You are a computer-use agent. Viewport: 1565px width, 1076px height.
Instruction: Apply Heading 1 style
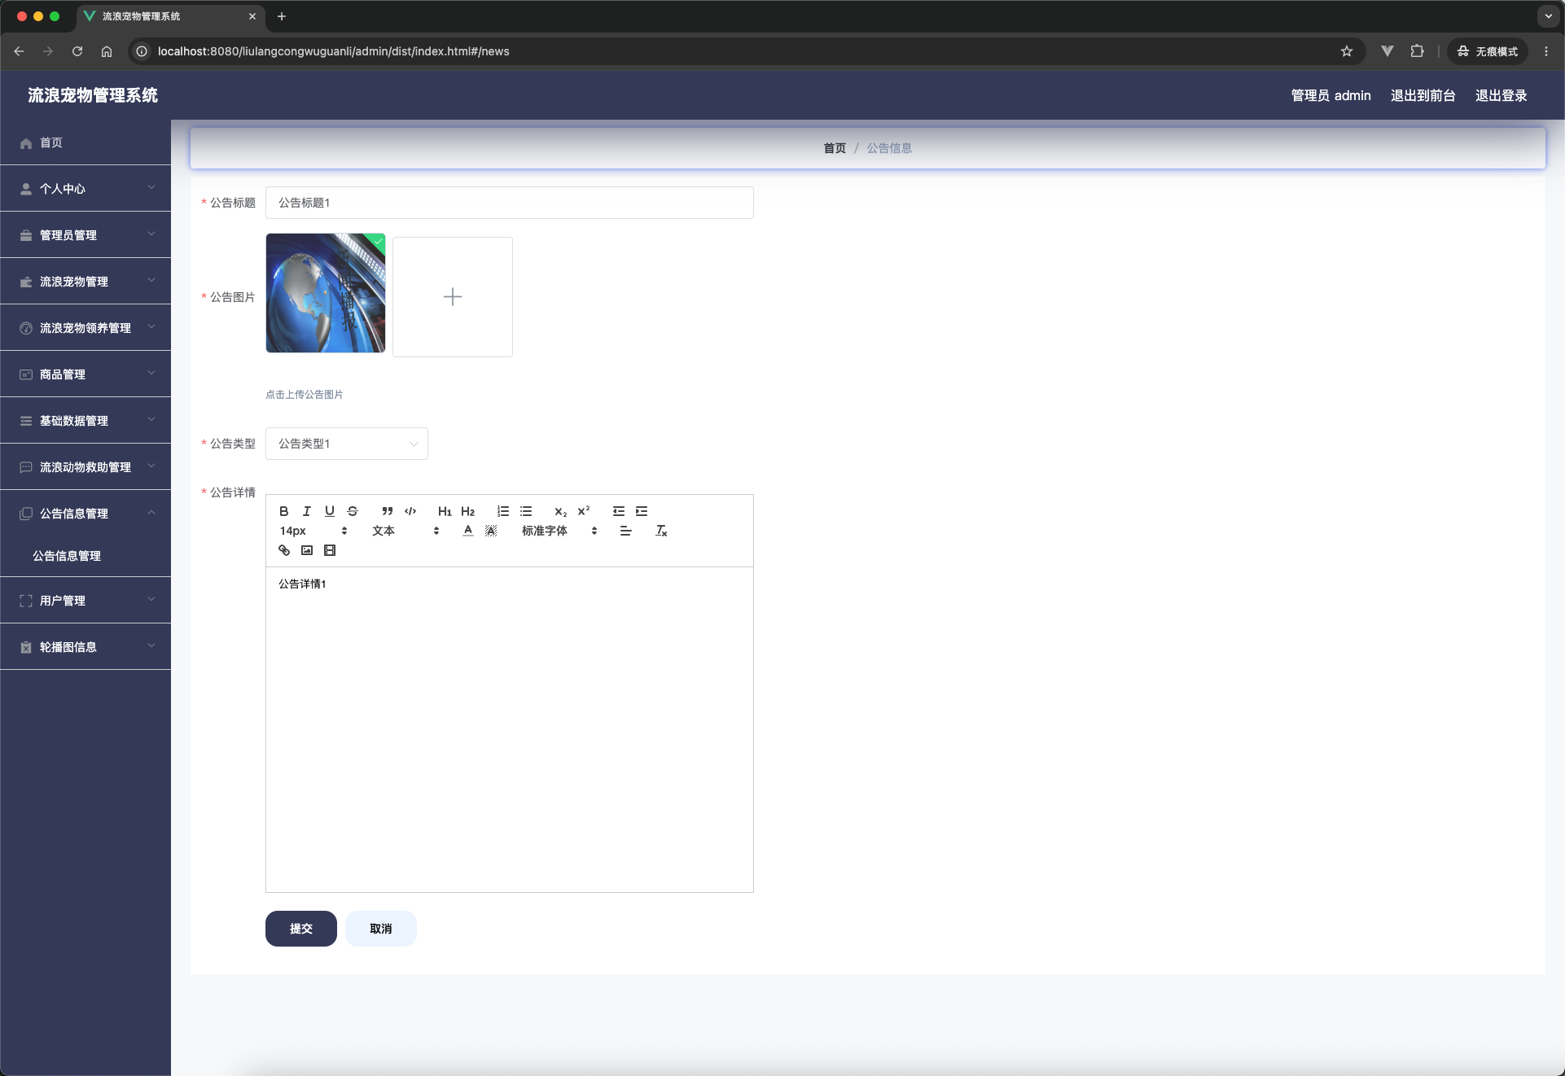point(445,511)
